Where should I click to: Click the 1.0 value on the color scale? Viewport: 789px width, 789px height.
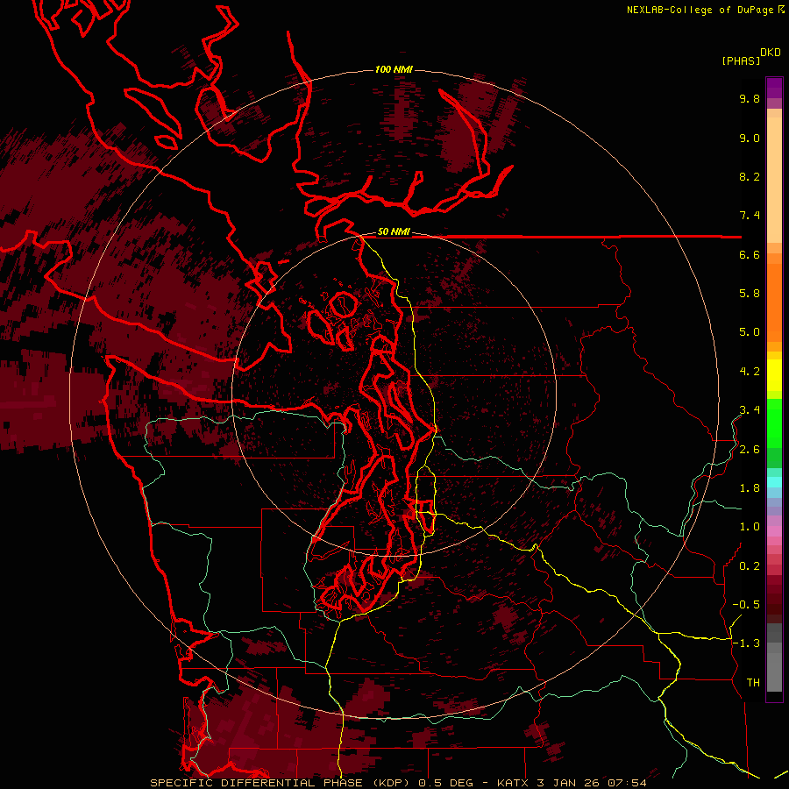tap(750, 527)
